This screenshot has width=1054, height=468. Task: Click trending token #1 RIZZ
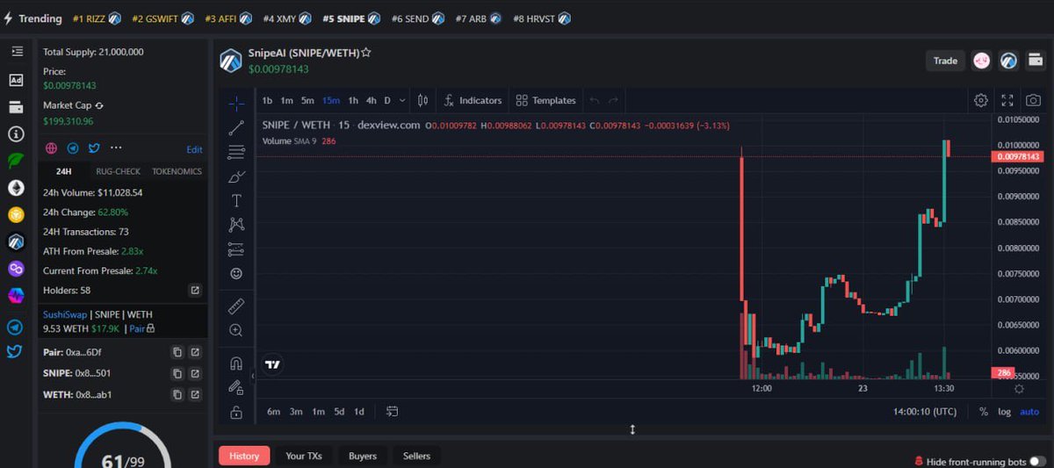tap(97, 18)
